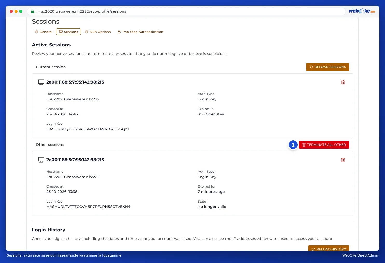
Task: Switch to the Skin Options tab
Action: 98,32
